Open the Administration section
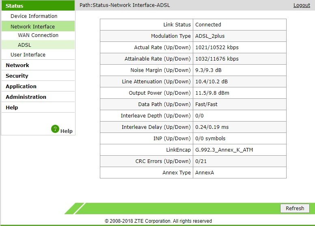This screenshot has height=226, width=315. (26, 97)
